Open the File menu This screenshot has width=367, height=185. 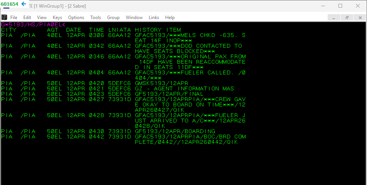[x=14, y=18]
